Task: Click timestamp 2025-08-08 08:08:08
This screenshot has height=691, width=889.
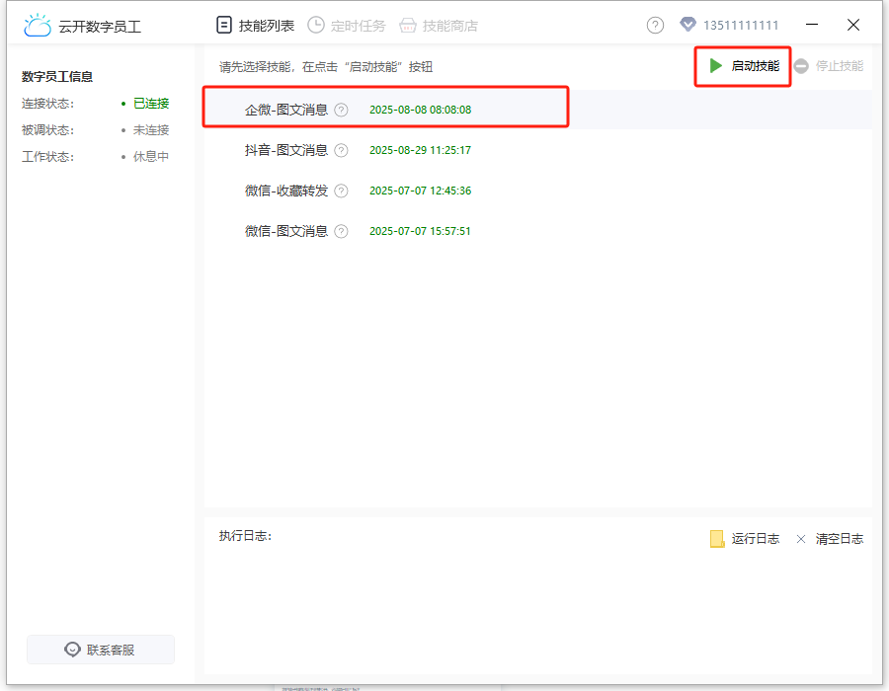Action: click(420, 110)
